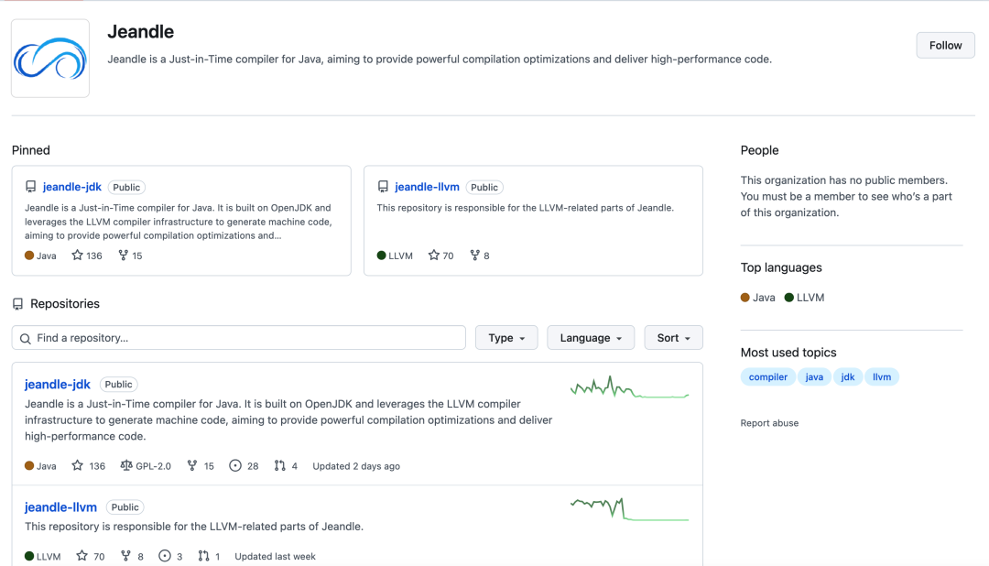Open the Type filter dropdown
Image resolution: width=989 pixels, height=566 pixels.
coord(506,337)
